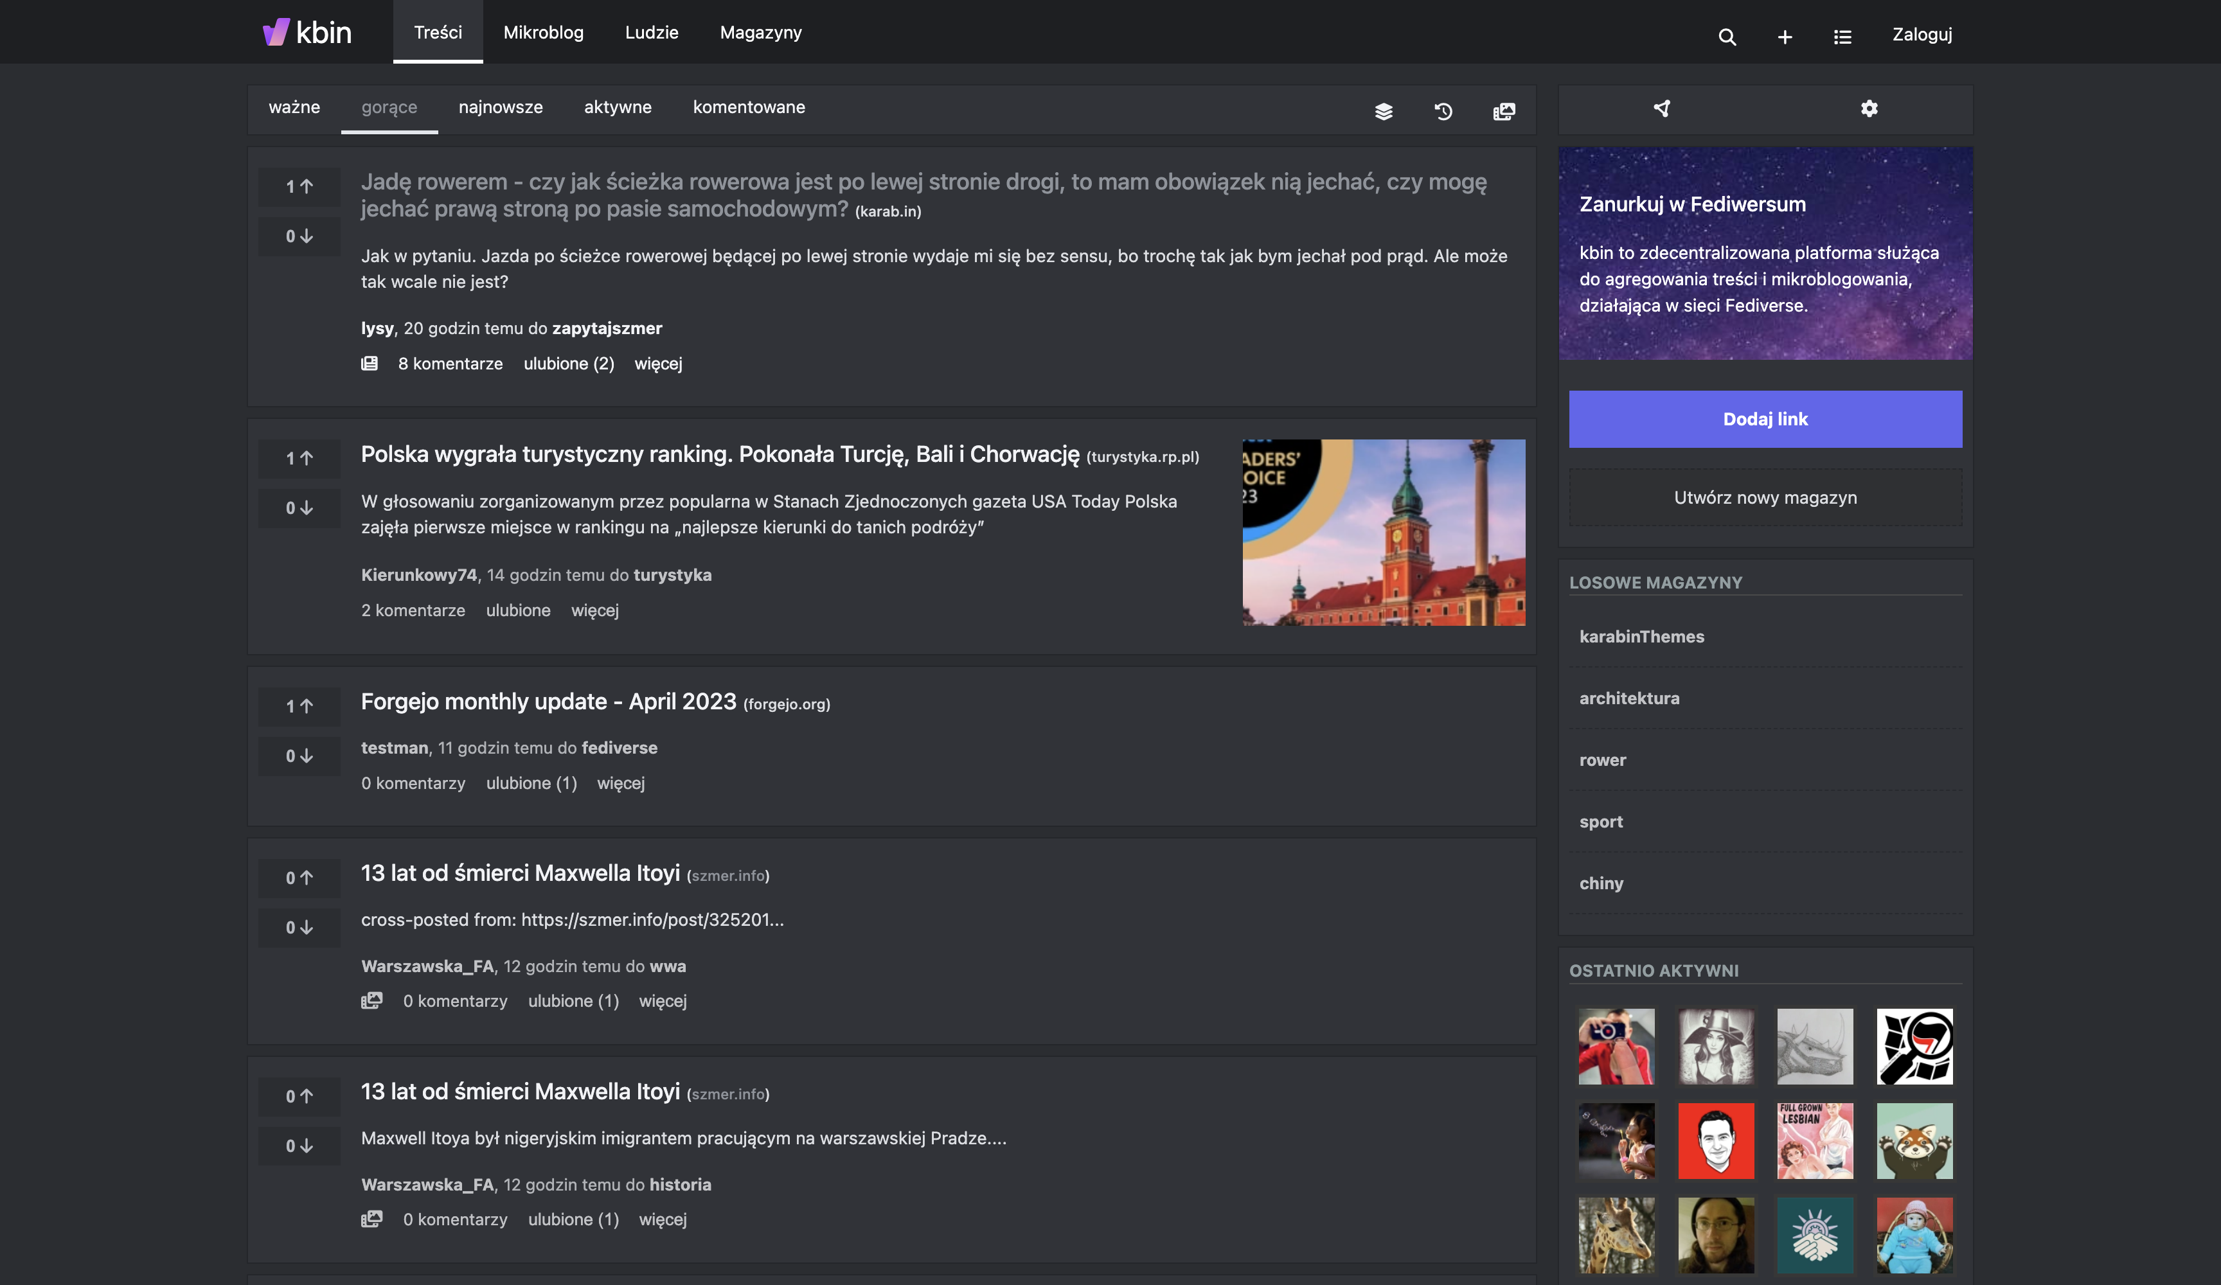Click the plus add-content icon in header
This screenshot has width=2221, height=1285.
click(1785, 36)
